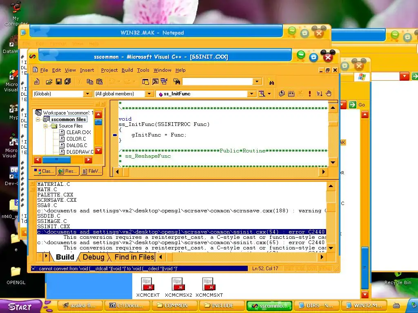Open the Window List toolbar icon
Screen dimensions: 418x313
(164, 82)
